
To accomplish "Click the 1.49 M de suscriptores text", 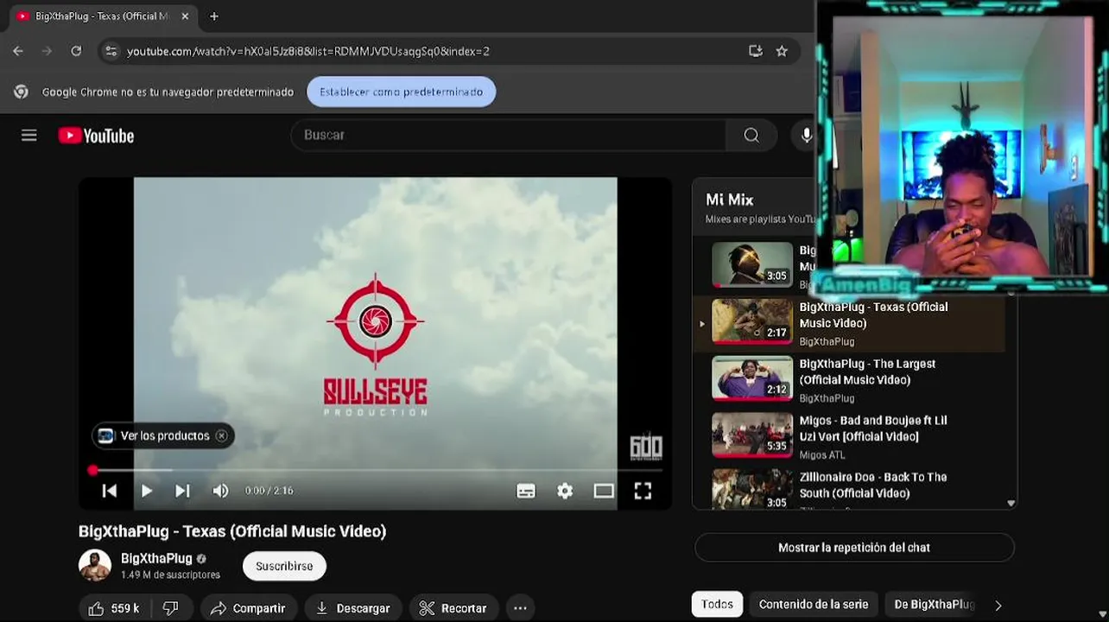I will click(x=170, y=574).
